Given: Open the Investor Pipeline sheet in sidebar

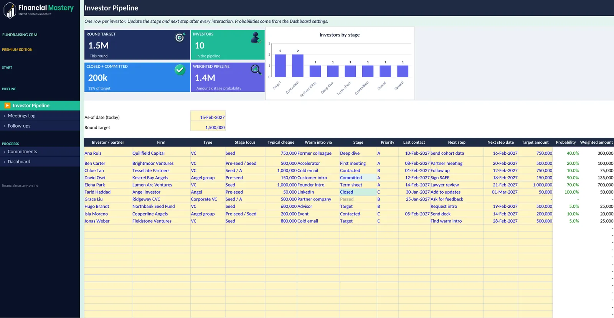Looking at the screenshot, I should coord(40,106).
